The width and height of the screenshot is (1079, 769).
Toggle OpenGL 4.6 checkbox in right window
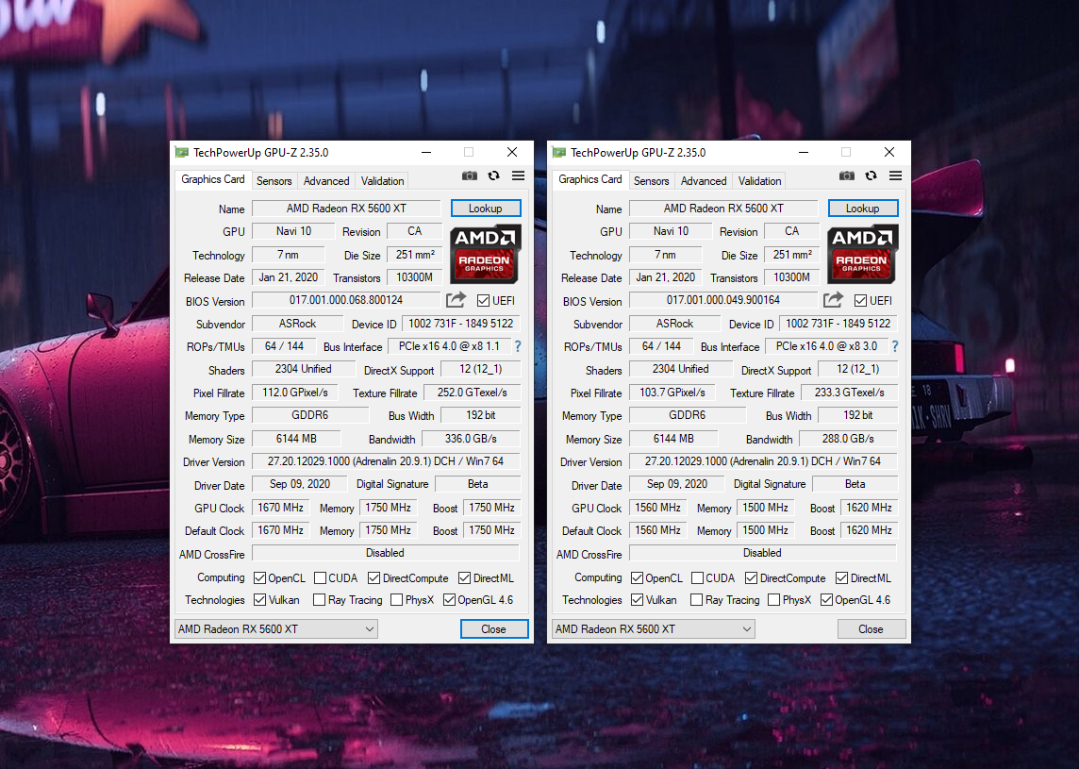pyautogui.click(x=826, y=600)
